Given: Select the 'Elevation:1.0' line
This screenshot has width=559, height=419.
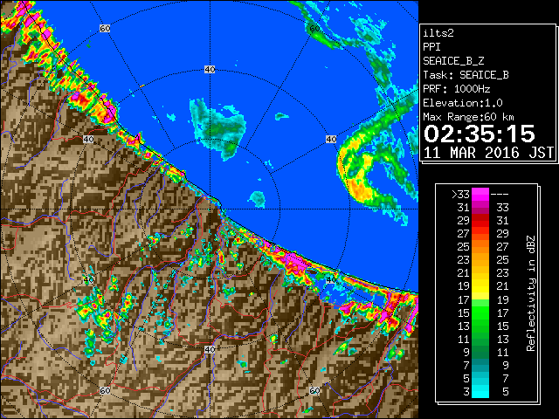Looking at the screenshot, I should pos(463,103).
